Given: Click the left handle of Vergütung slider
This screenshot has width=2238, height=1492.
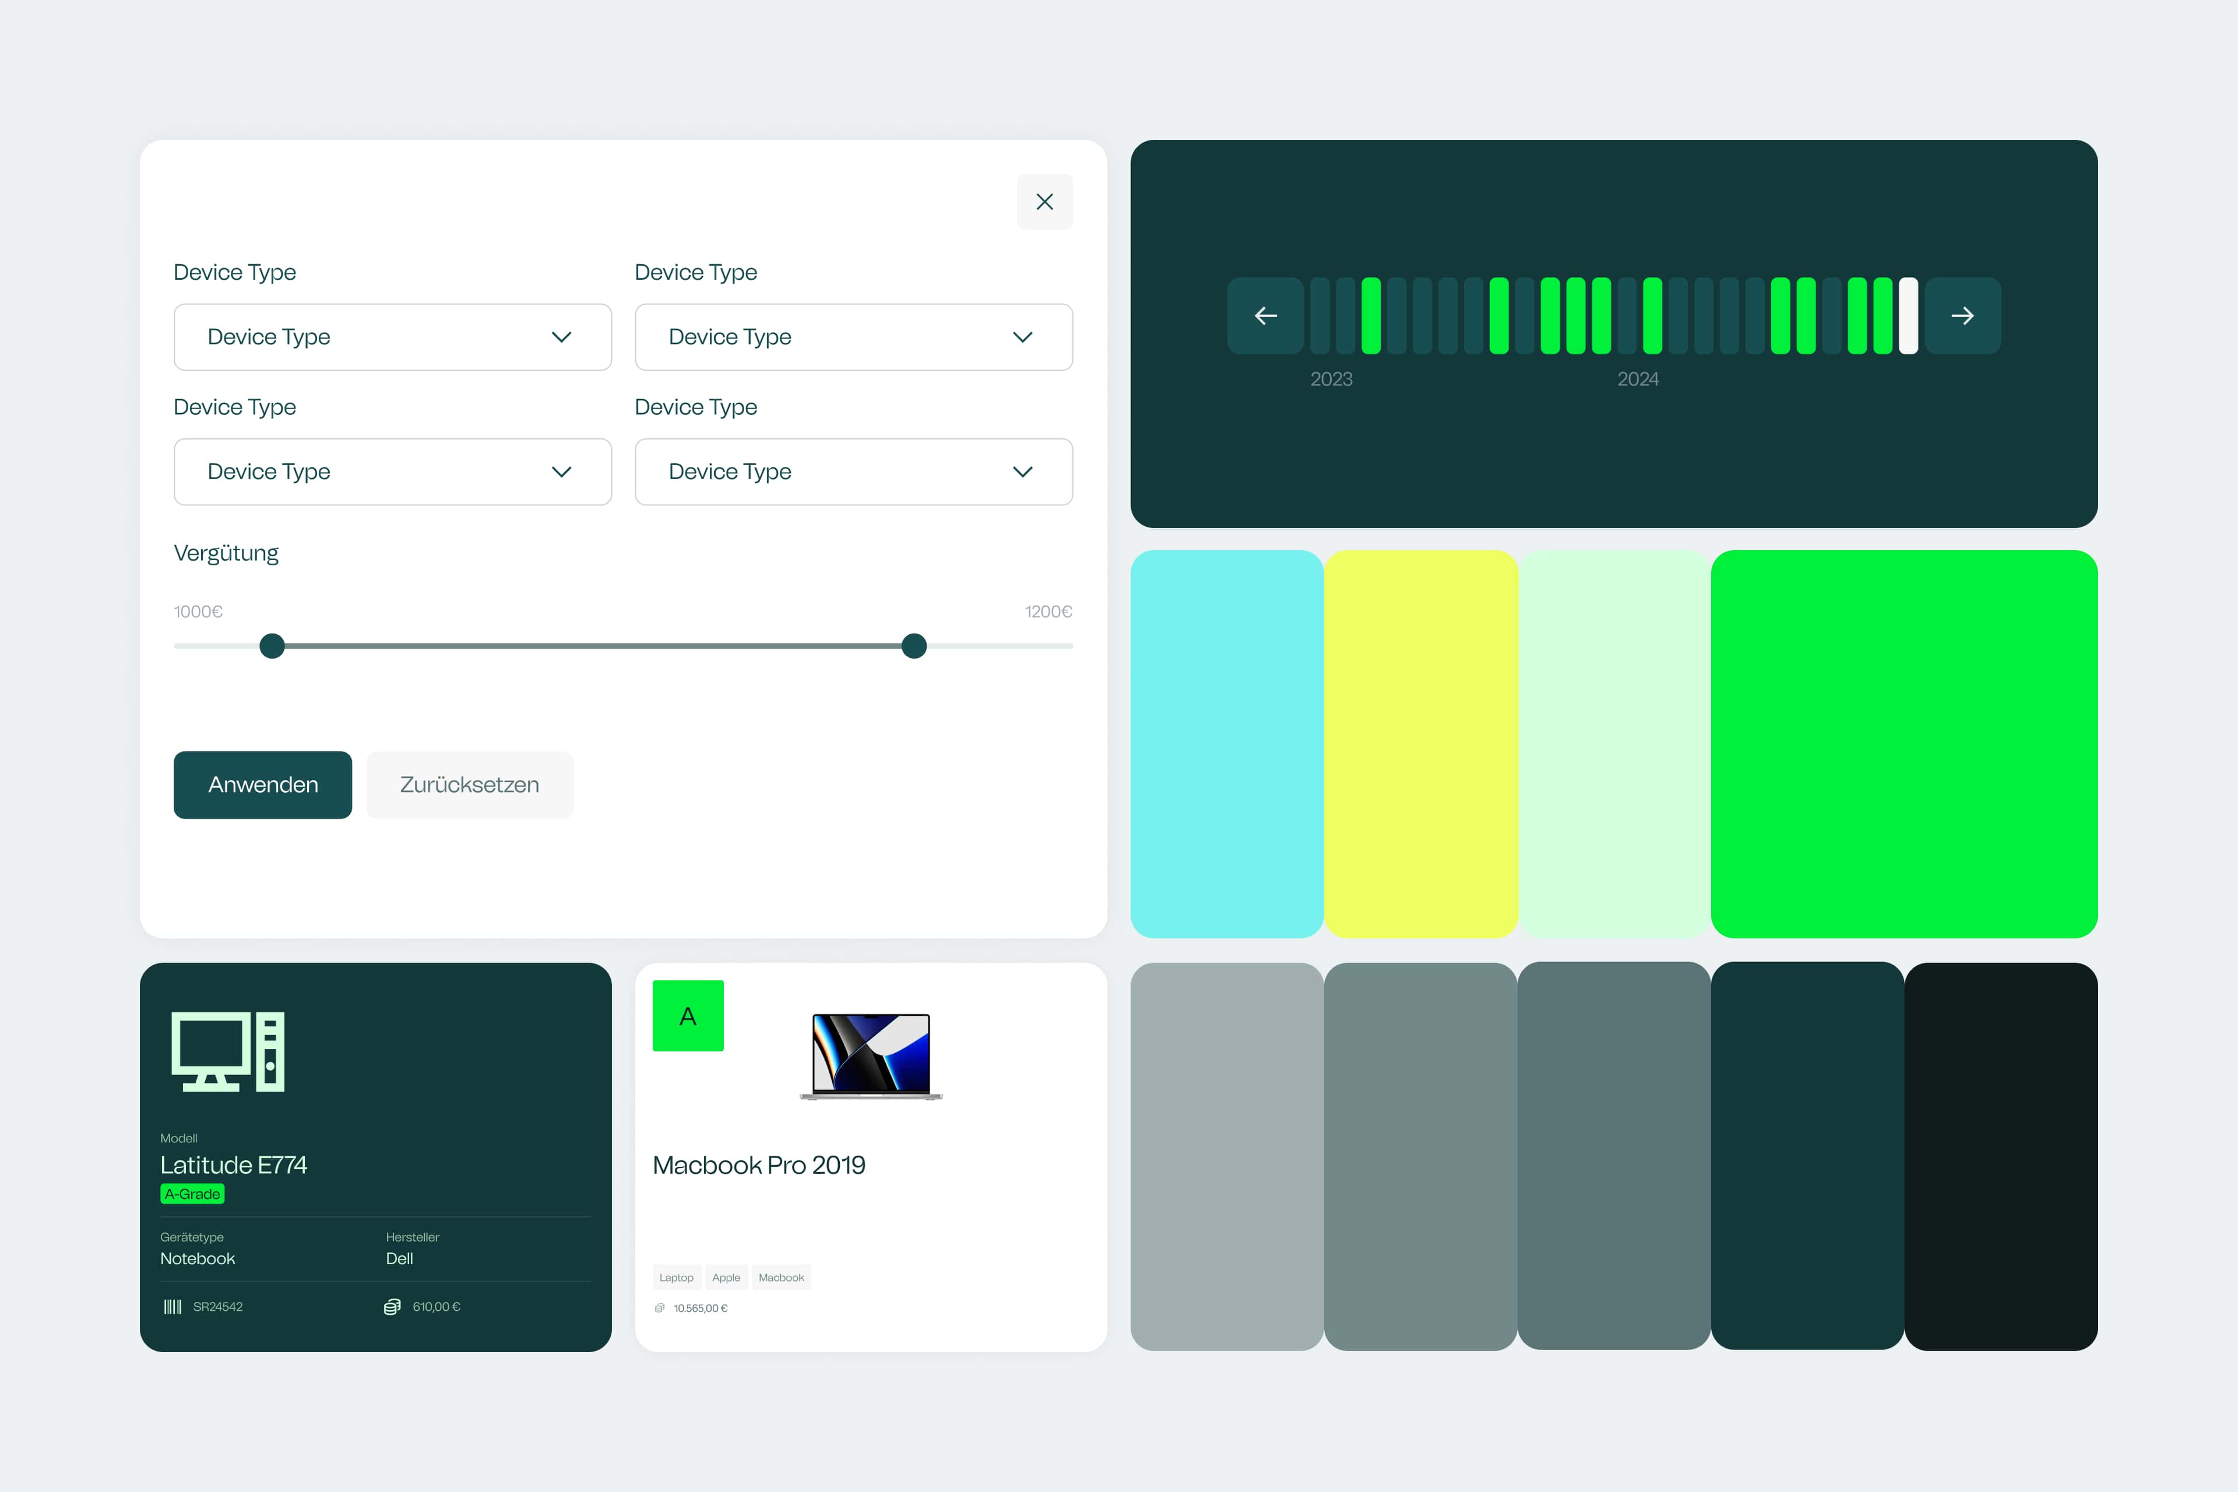Looking at the screenshot, I should coord(272,646).
